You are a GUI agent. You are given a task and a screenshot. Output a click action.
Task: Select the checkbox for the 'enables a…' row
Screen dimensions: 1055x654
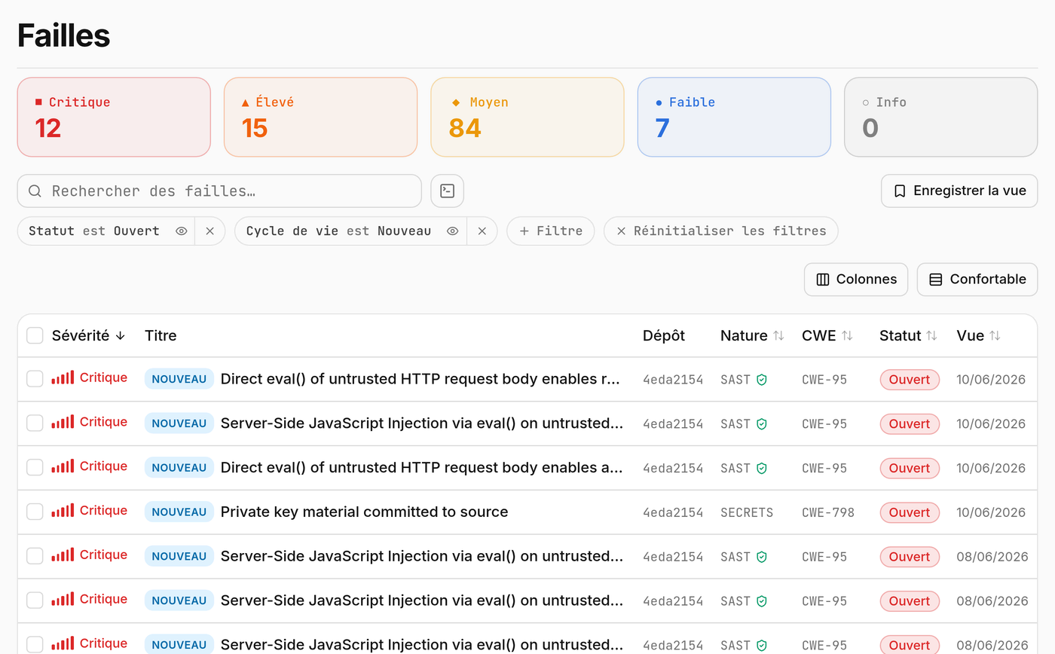coord(35,468)
